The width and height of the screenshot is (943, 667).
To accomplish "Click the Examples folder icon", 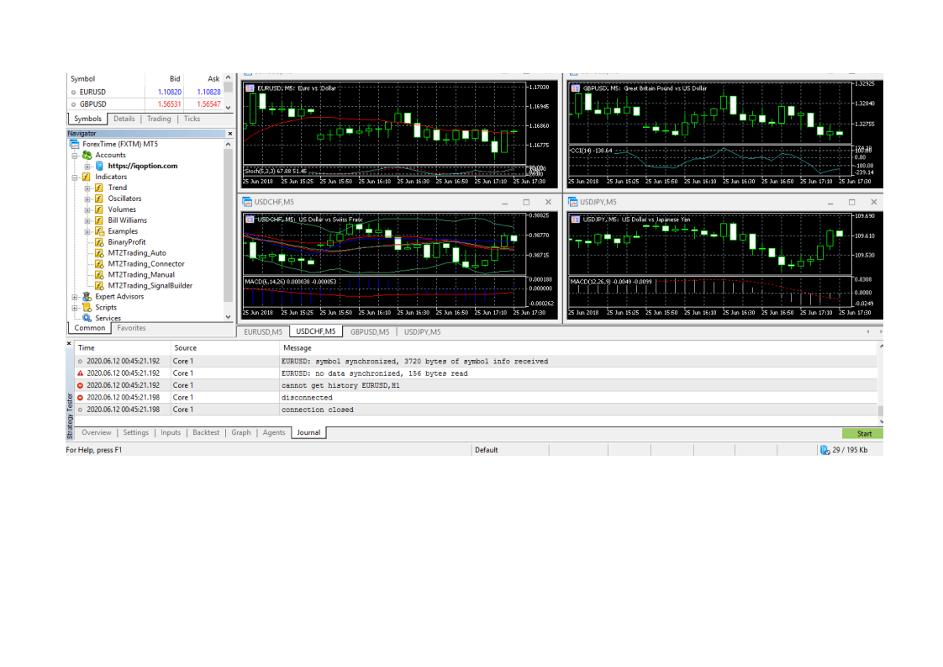I will (99, 231).
